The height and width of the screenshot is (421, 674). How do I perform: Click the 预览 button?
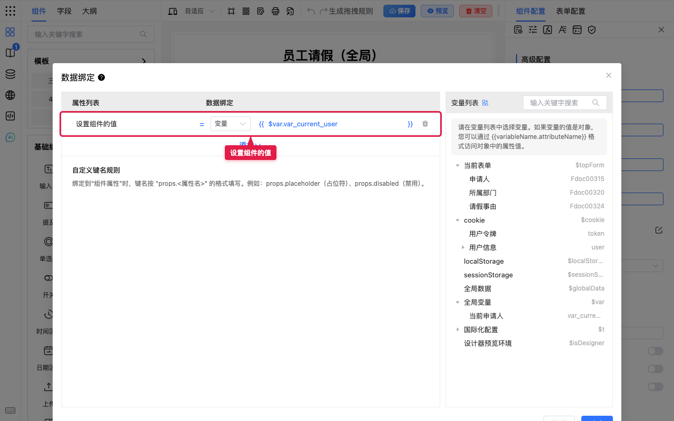tap(437, 11)
